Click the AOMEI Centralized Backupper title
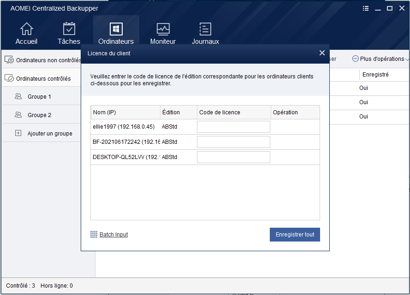Screen dimensions: 410x295 tap(54, 8)
